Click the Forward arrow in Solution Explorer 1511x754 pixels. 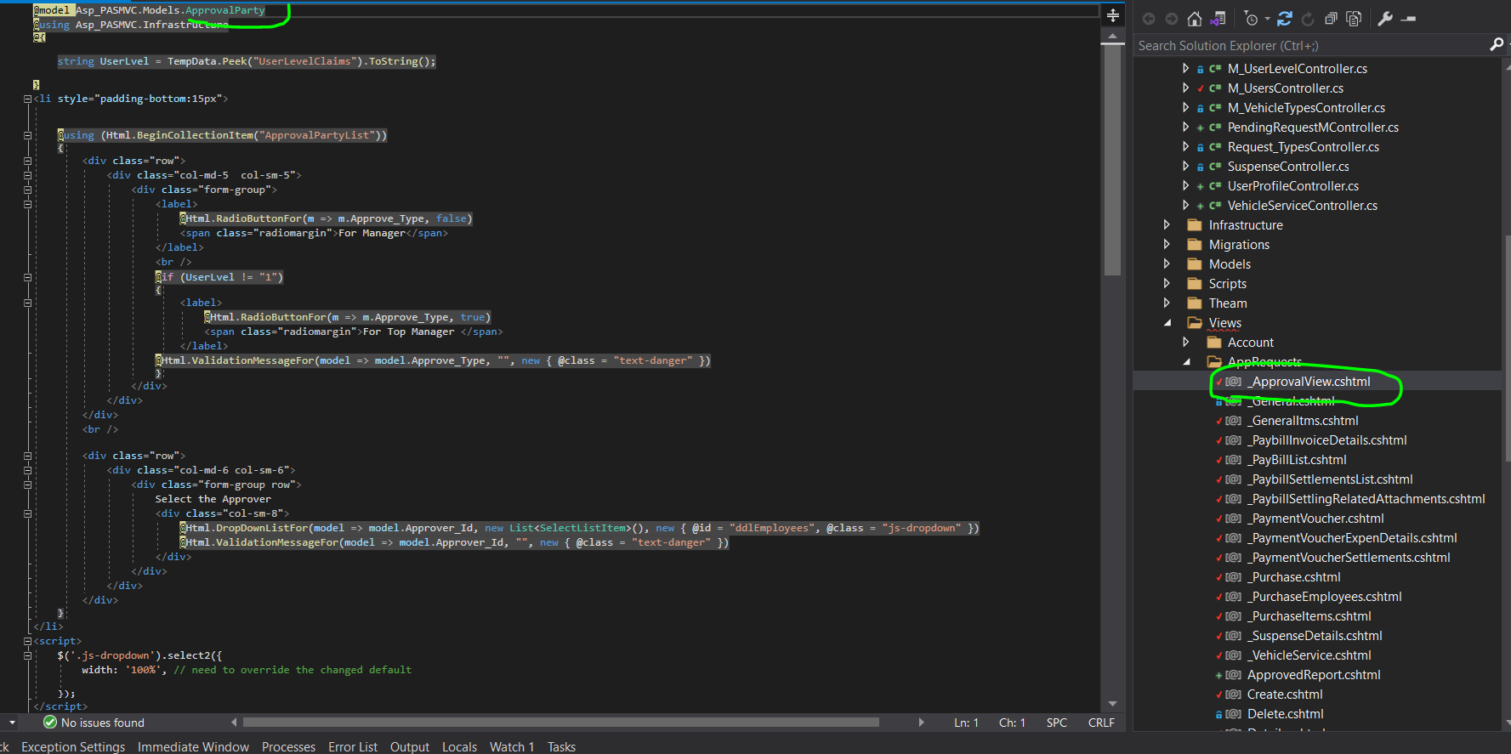(x=1172, y=19)
